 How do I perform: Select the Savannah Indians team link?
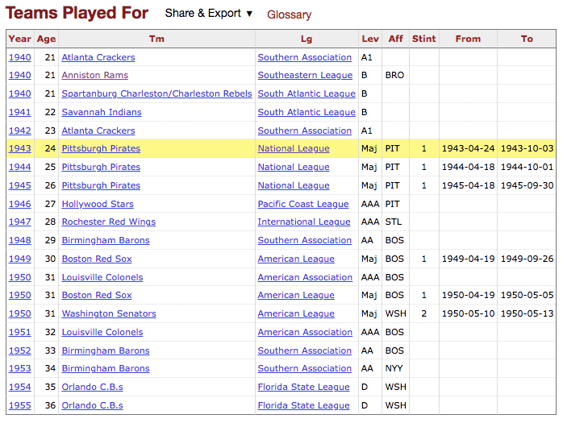coord(102,113)
